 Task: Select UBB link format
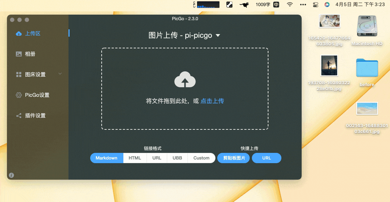pyautogui.click(x=178, y=158)
